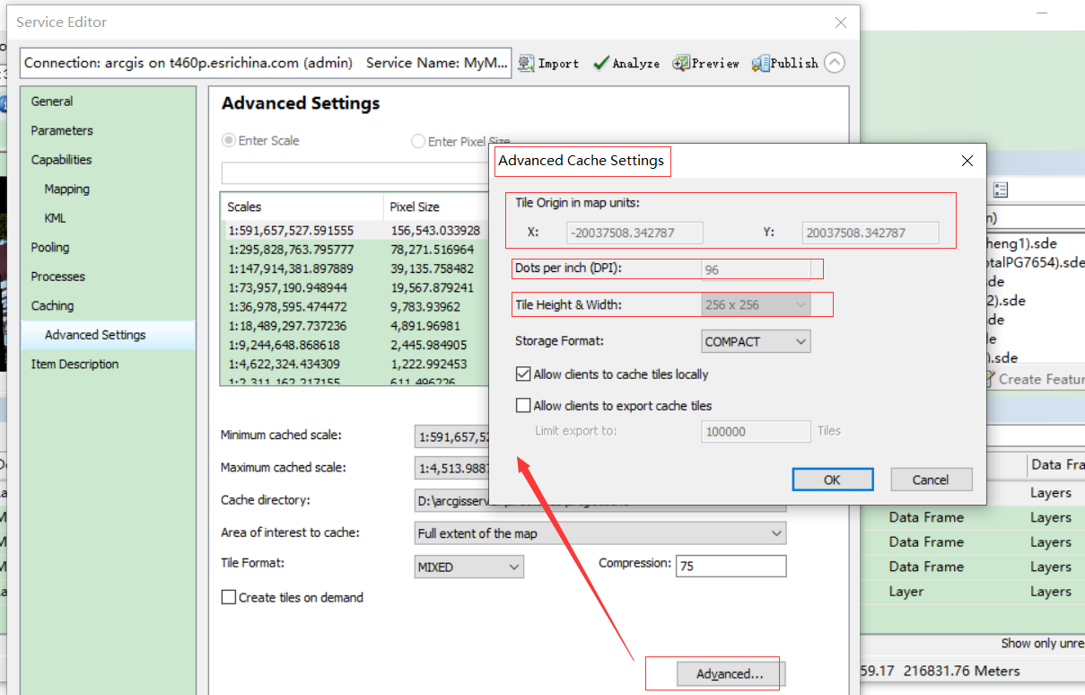The image size is (1085, 695).
Task: Click the Dots per inch field
Action: click(756, 269)
